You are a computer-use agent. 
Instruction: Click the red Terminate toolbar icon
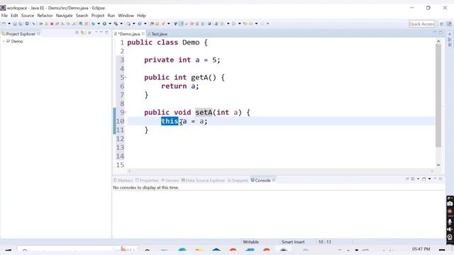pos(52,24)
